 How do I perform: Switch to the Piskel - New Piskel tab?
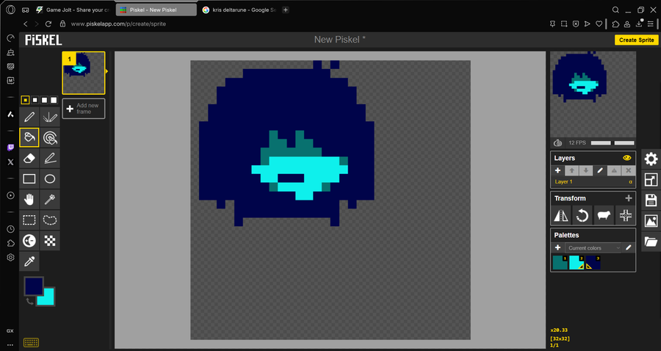pos(156,10)
